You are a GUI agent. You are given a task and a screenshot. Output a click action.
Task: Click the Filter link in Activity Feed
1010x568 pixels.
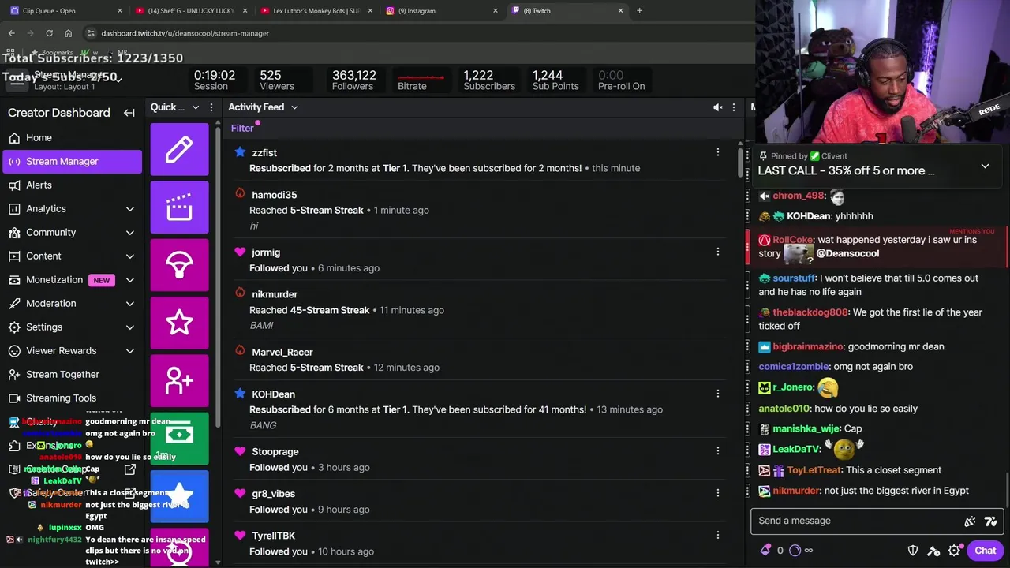point(242,128)
